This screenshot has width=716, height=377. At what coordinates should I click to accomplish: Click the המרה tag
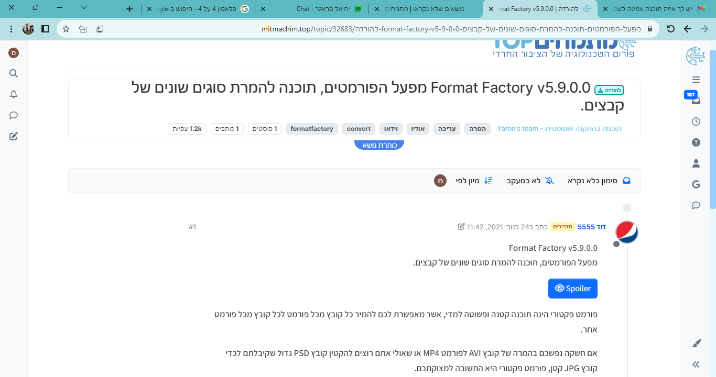(x=477, y=128)
